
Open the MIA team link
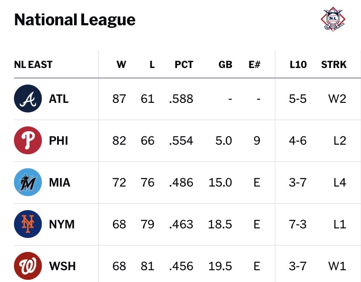60,183
